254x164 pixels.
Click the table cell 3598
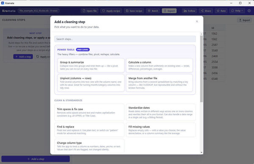pyautogui.click(x=215, y=67)
